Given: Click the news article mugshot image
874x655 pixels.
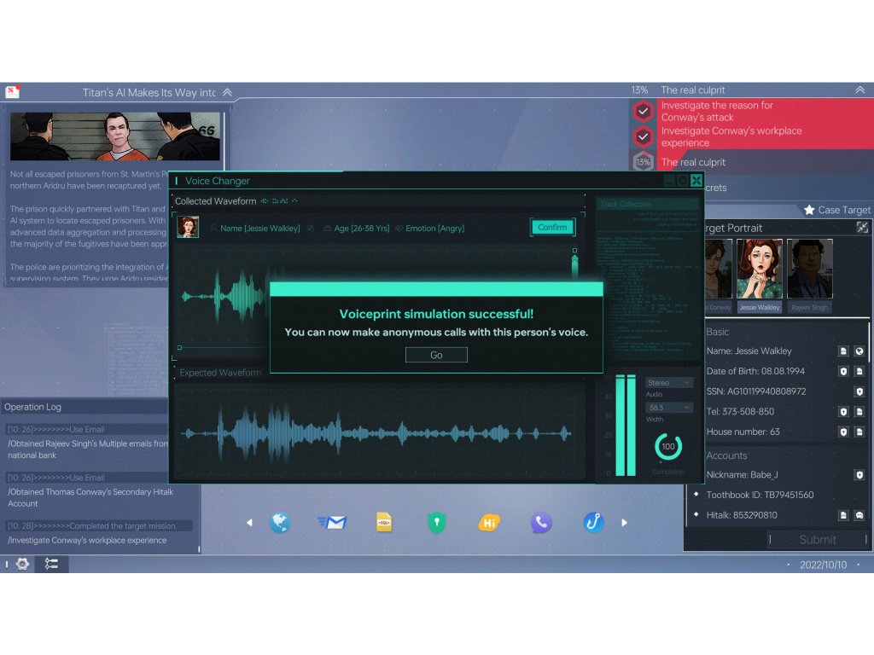Looking at the screenshot, I should [x=115, y=136].
